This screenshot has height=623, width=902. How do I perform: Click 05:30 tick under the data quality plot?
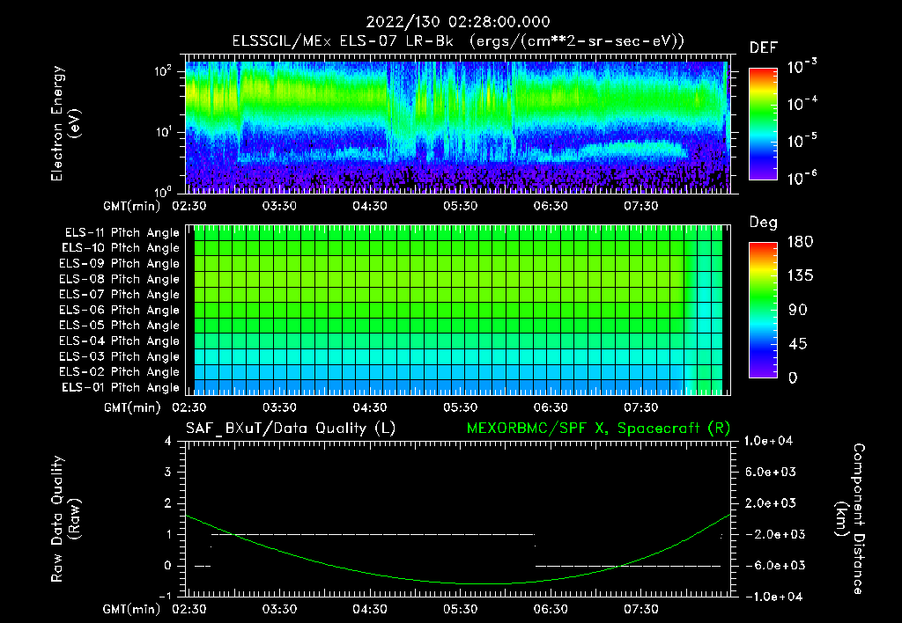[x=460, y=609]
